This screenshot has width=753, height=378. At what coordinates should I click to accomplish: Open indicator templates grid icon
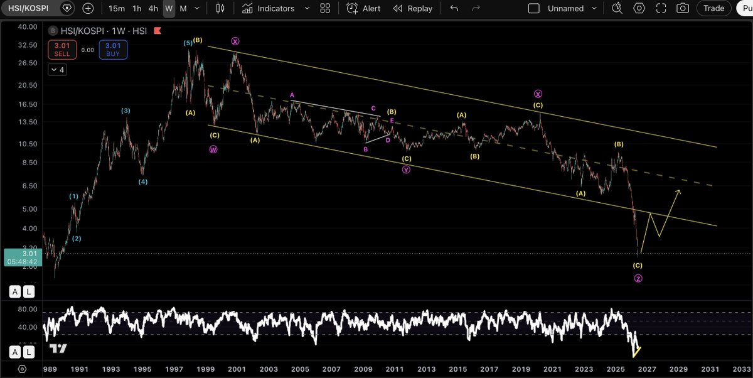coord(324,8)
